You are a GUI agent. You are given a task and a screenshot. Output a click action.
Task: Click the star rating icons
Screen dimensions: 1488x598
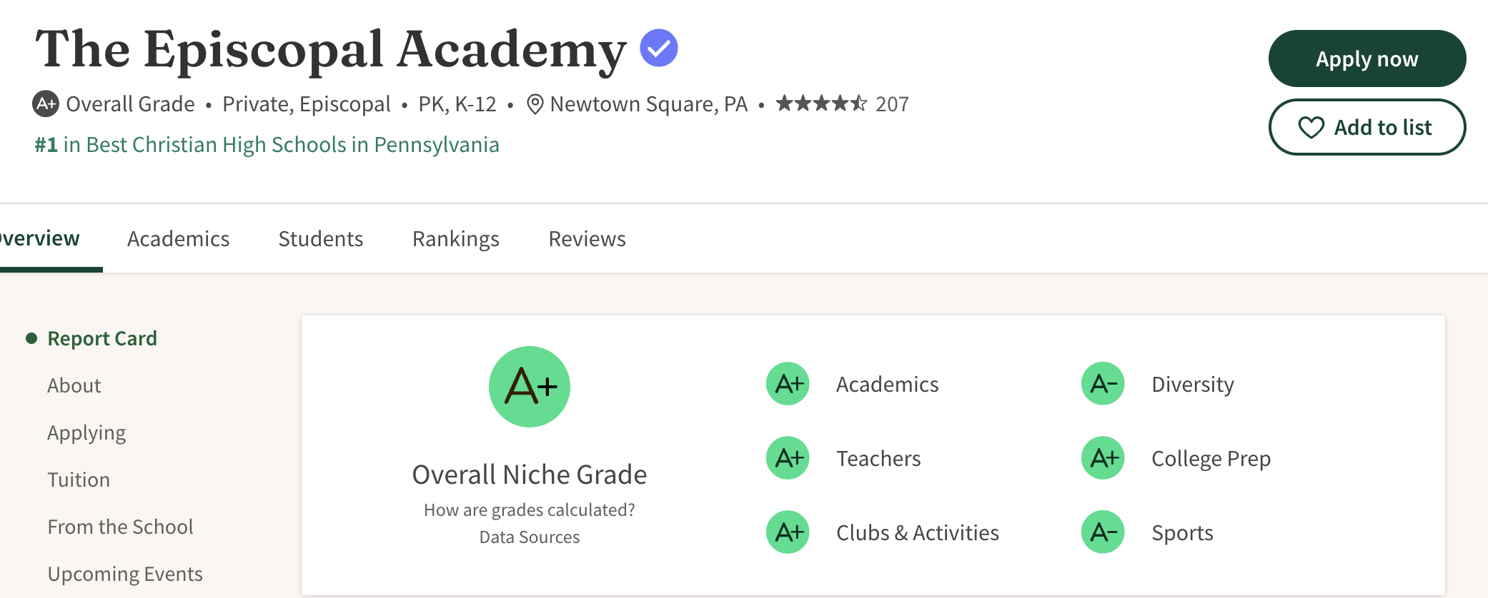pos(821,104)
